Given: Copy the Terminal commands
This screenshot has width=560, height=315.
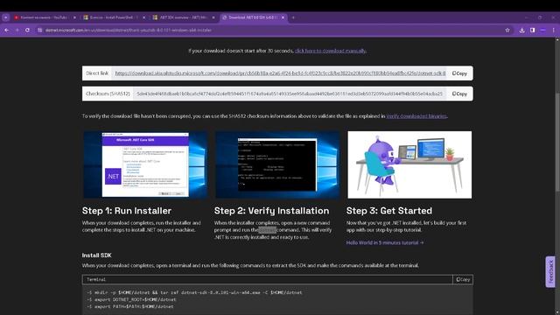Looking at the screenshot, I should 463,280.
